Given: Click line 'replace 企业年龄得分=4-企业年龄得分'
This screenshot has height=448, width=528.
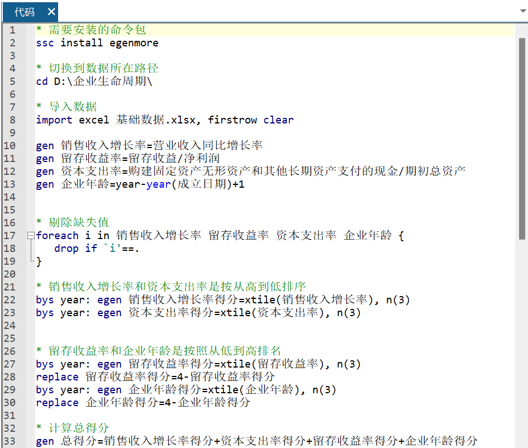Looking at the screenshot, I should coord(143,403).
